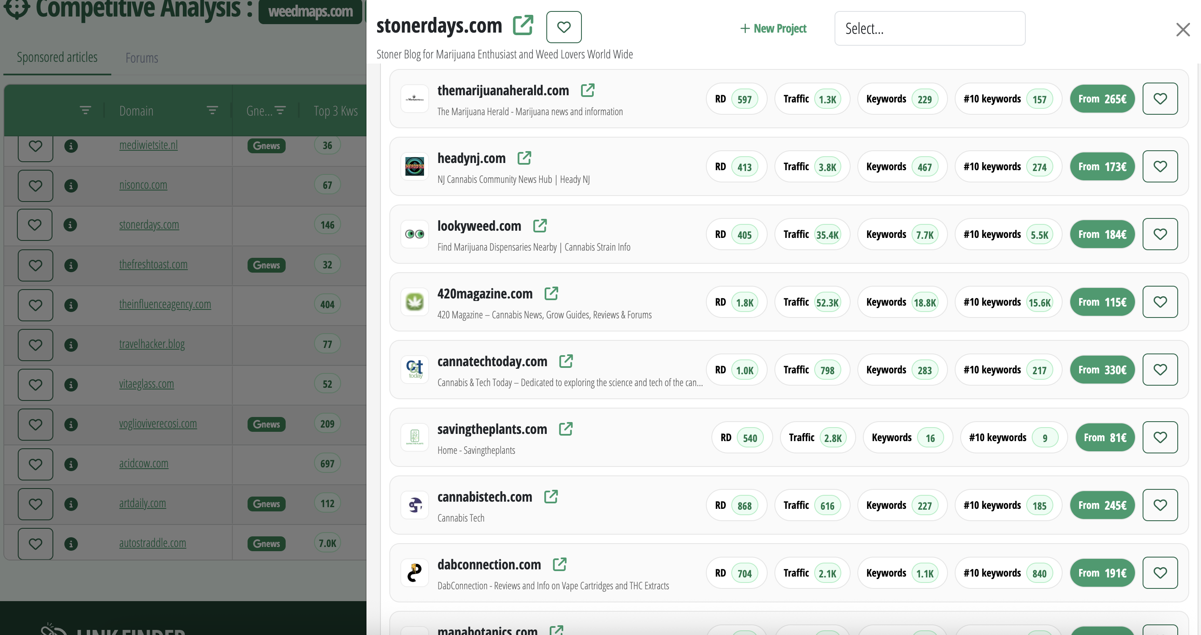Click the weedmaps.com domain badge
Viewport: 1201px width, 635px height.
[311, 11]
